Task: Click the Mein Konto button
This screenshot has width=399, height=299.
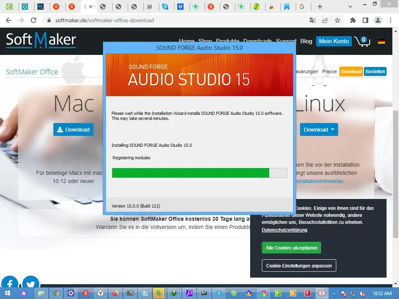Action: coord(334,41)
